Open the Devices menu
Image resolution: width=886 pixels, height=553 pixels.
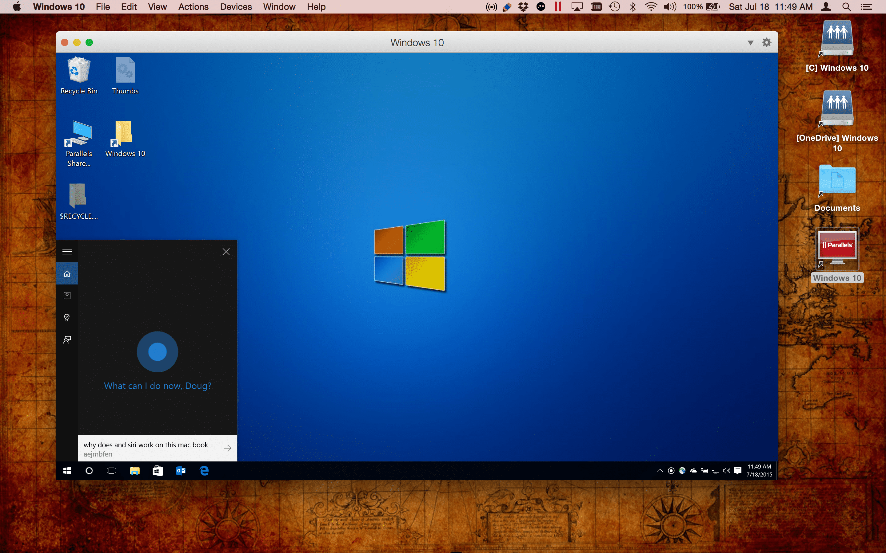point(236,6)
